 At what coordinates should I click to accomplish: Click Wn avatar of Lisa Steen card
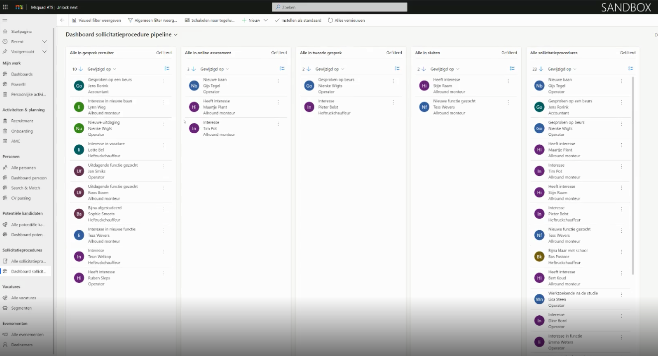[539, 299]
